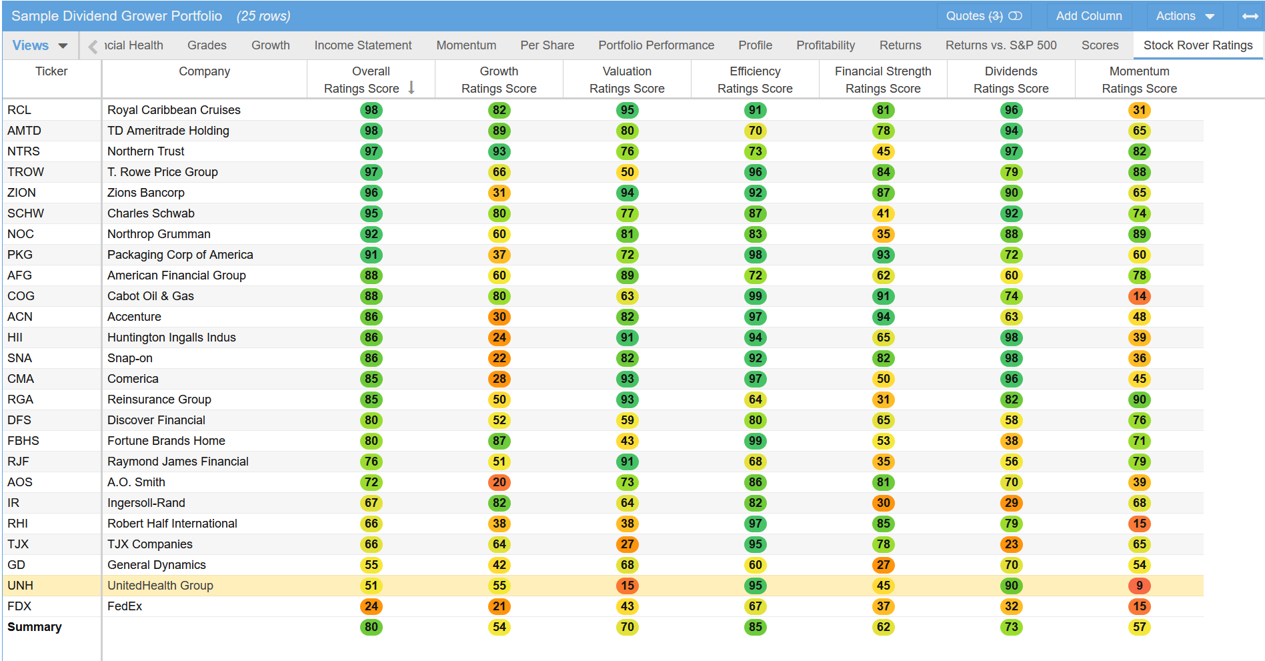This screenshot has width=1265, height=661.
Task: Click the Discover Financial company name
Action: (156, 420)
